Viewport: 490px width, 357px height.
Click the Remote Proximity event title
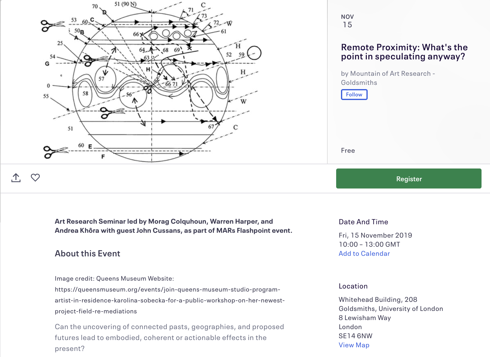pos(404,52)
